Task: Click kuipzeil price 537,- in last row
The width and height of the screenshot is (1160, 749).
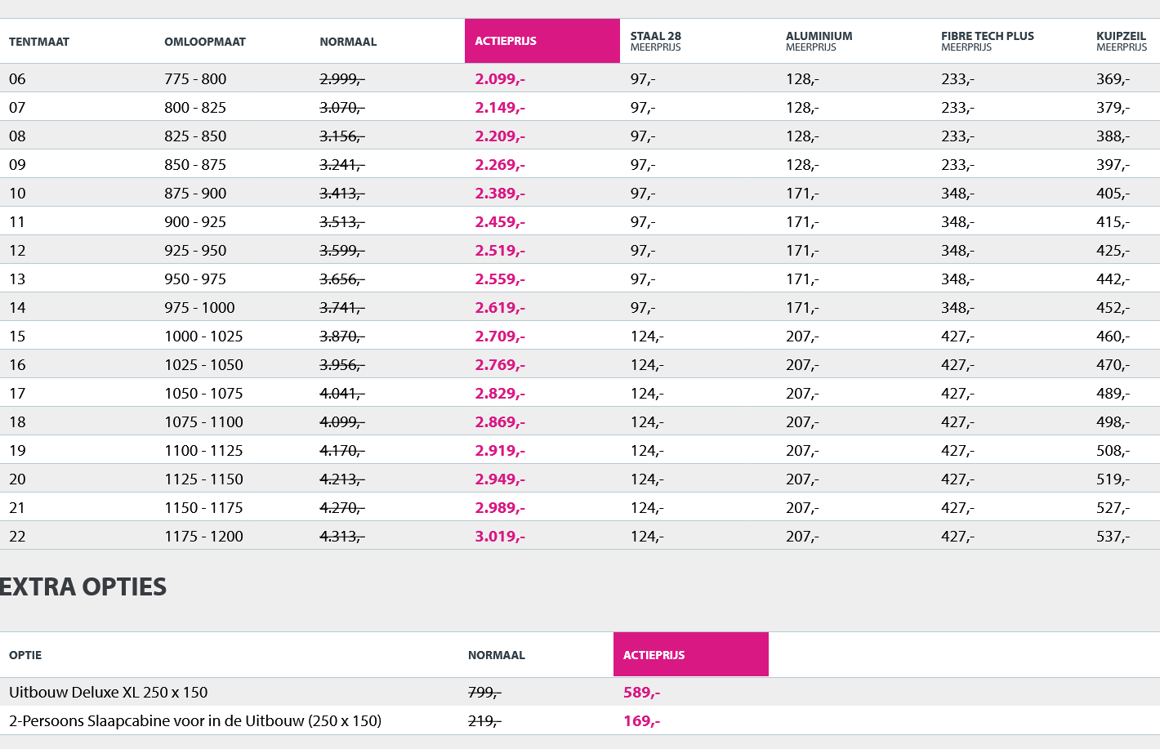Action: (1113, 537)
